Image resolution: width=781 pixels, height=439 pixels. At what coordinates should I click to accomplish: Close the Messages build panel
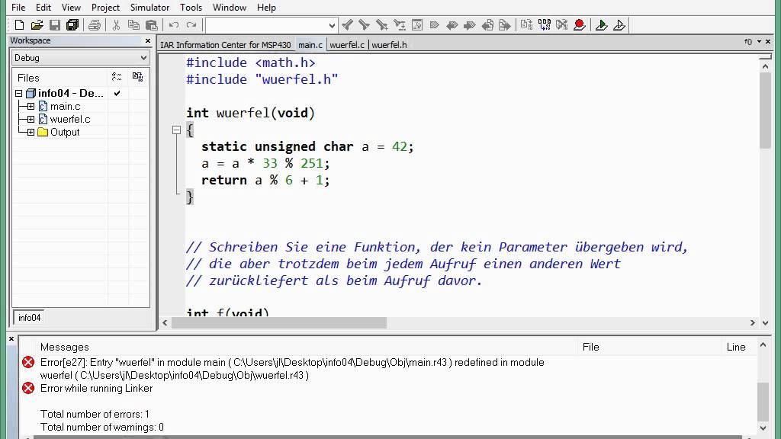11,339
